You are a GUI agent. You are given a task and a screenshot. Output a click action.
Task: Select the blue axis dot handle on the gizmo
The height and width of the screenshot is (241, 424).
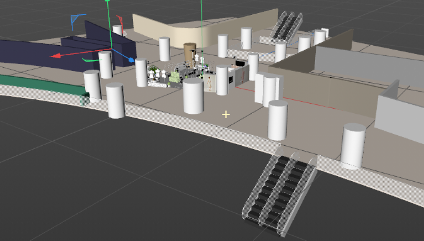pyautogui.click(x=131, y=60)
